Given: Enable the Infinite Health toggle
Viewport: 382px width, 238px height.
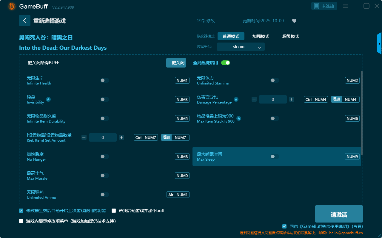Looking at the screenshot, I should pyautogui.click(x=105, y=80).
